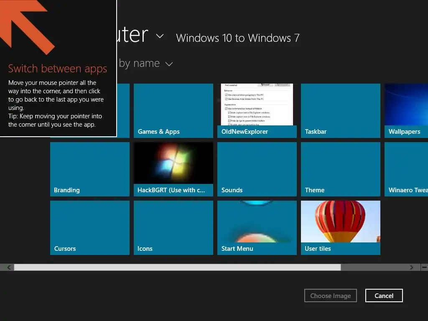Open the Start Menu folder tile
The width and height of the screenshot is (428, 321).
tap(257, 228)
